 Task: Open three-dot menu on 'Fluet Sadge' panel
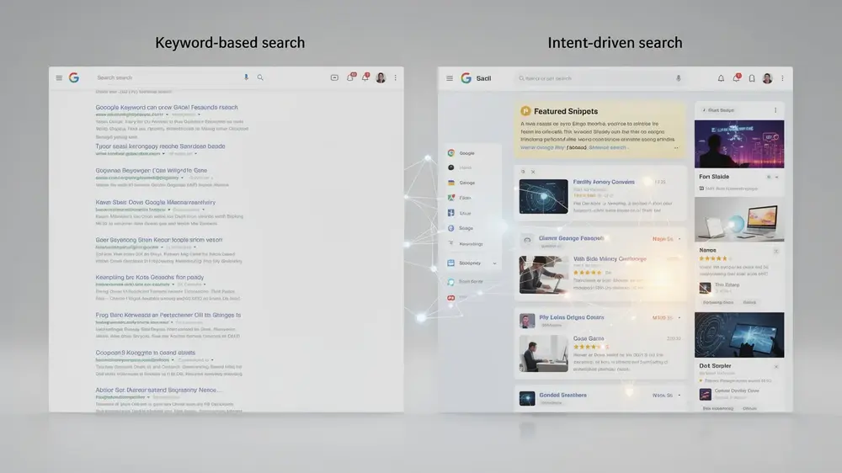click(775, 110)
